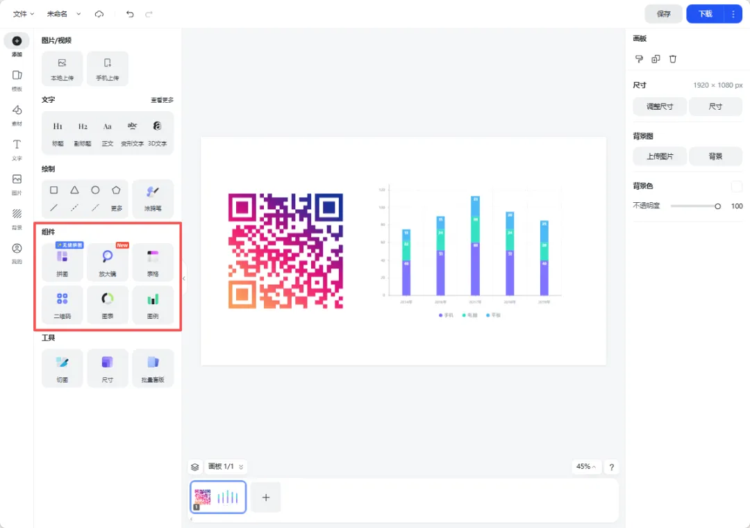The width and height of the screenshot is (750, 528).
Task: Open the 45% zoom level dropdown
Action: pos(586,466)
